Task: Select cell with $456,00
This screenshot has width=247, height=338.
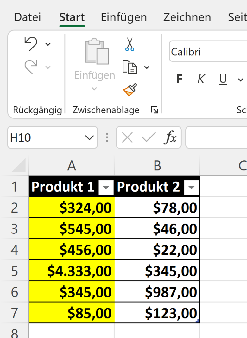Action: pyautogui.click(x=72, y=250)
